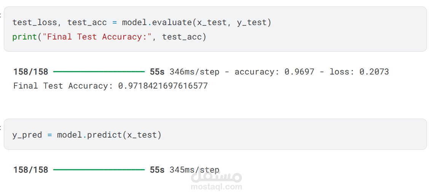Viewport: 433px width, 195px height.
Task: Click the loss: 0.2073 output value
Action: 359,72
